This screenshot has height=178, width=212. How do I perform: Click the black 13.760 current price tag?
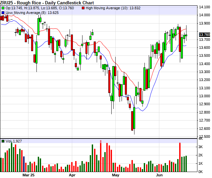205,35
